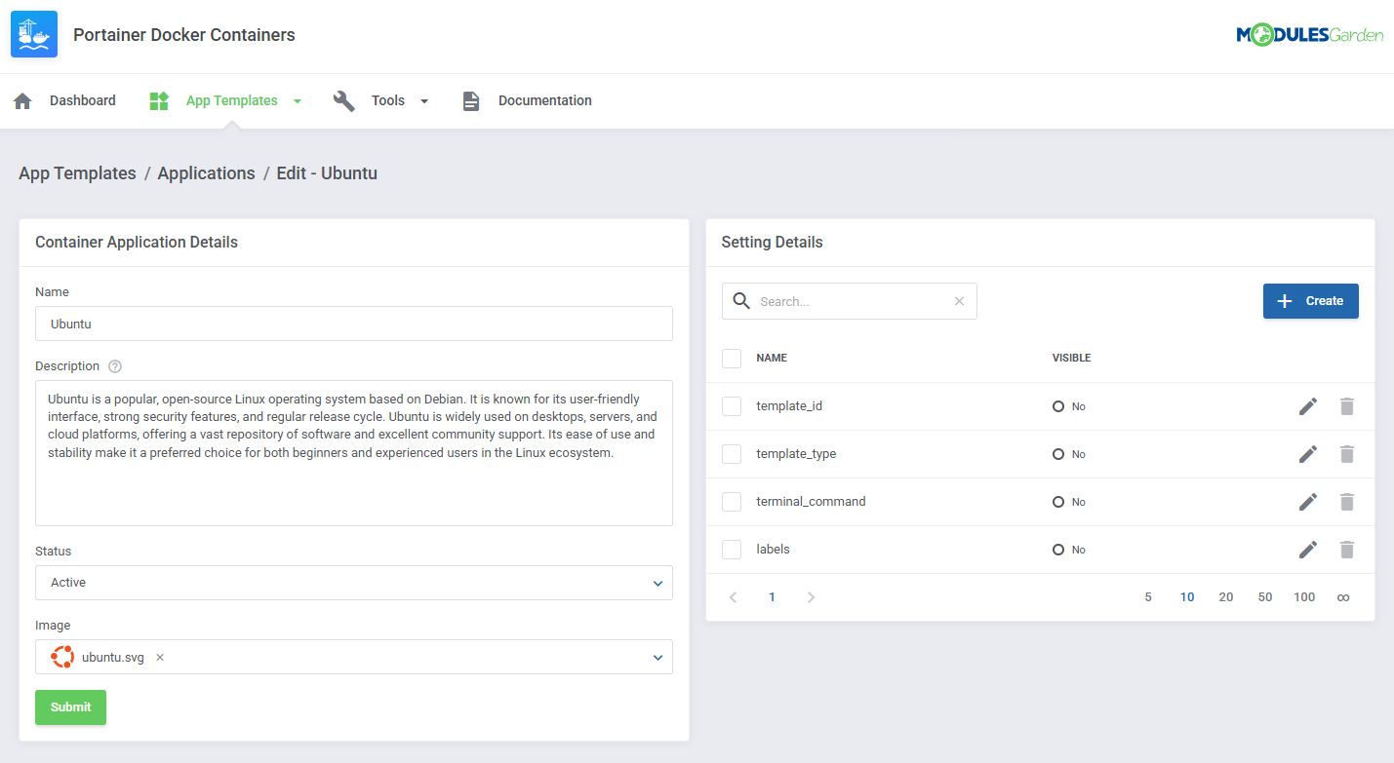Edit the template_id setting via pencil icon
This screenshot has height=763, width=1394.
1308,406
